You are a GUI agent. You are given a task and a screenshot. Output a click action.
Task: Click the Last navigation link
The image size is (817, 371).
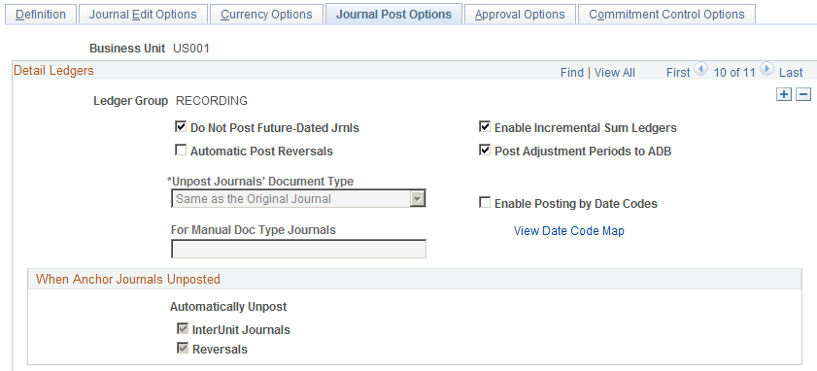click(791, 73)
